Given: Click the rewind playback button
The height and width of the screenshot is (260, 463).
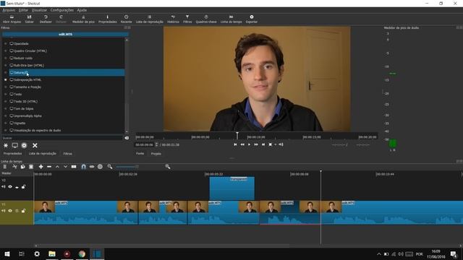Looking at the screenshot, I should click(x=242, y=144).
